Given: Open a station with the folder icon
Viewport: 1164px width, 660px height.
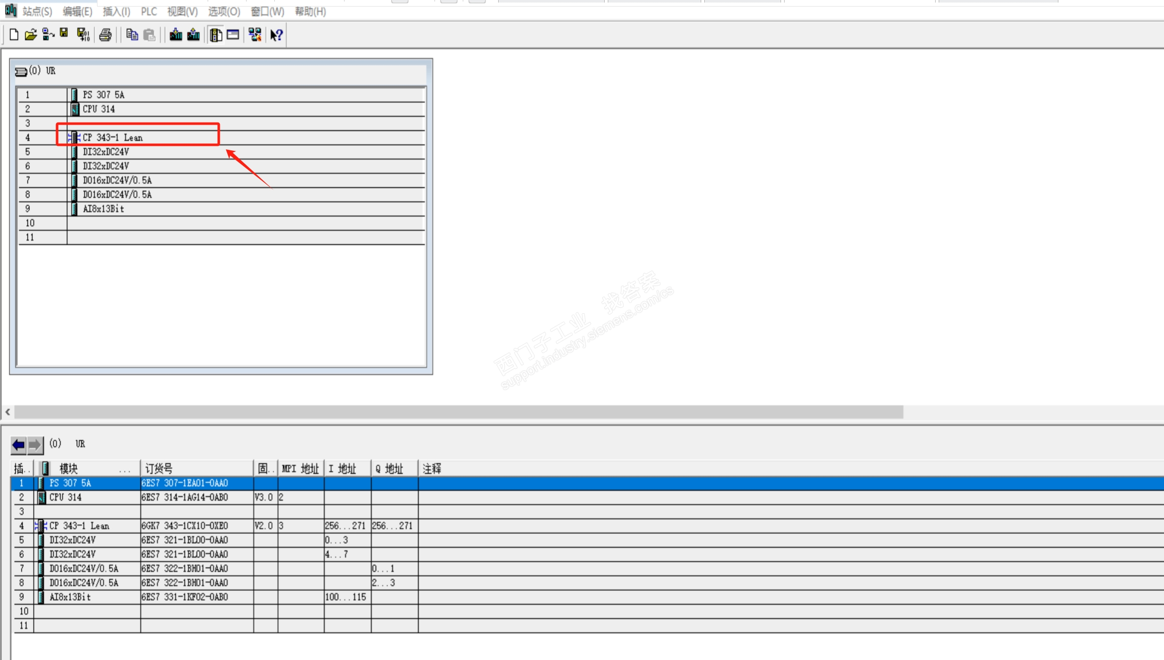Looking at the screenshot, I should [31, 35].
